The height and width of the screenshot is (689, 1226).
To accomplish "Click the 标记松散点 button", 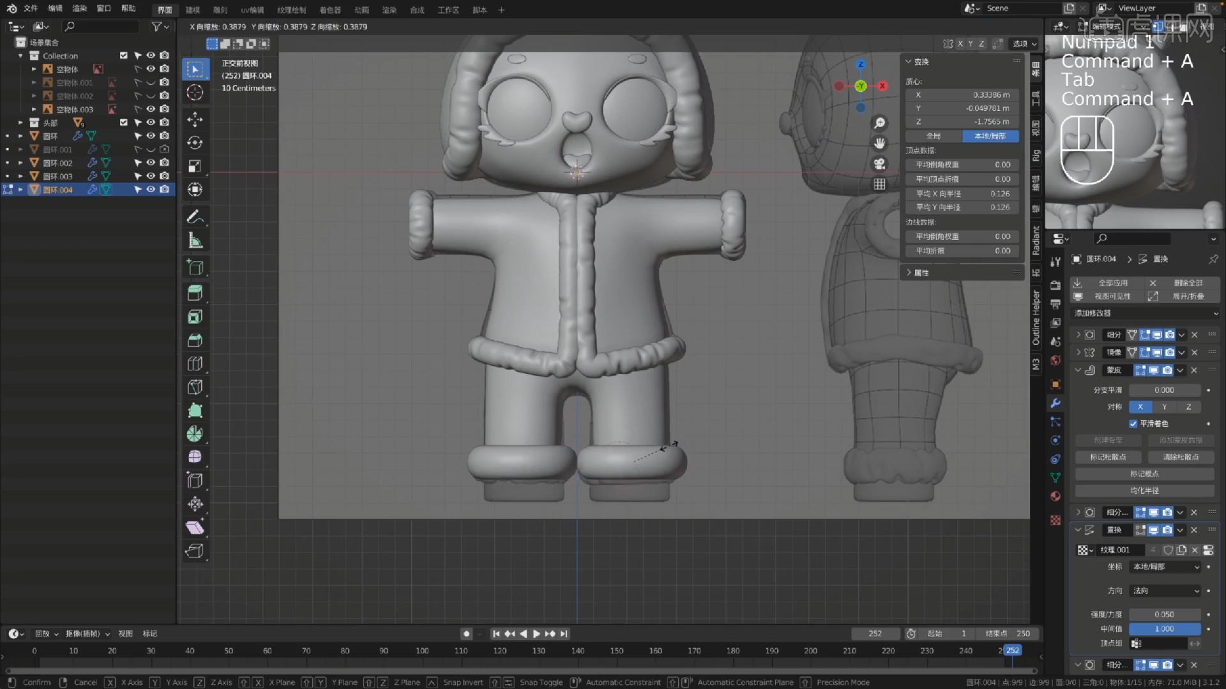I will click(1108, 457).
